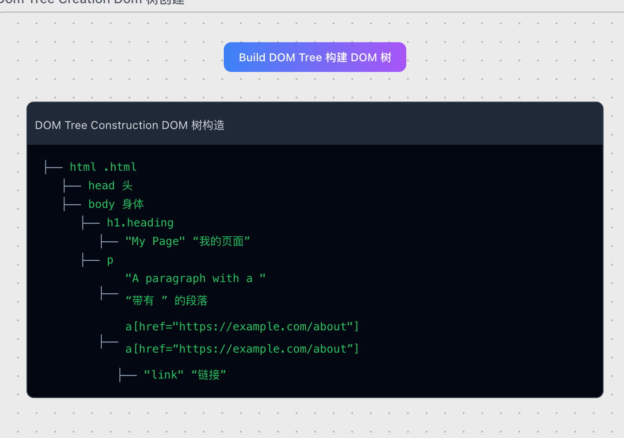
Task: Click the branch connector beside h1.heading
Action: [x=91, y=223]
